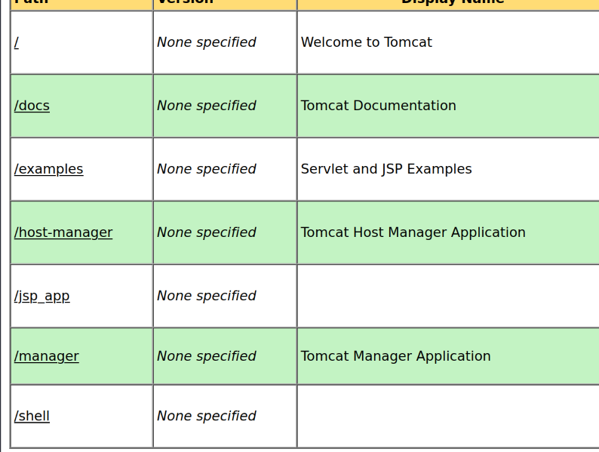Click 'None specified' version in the / row

point(206,43)
